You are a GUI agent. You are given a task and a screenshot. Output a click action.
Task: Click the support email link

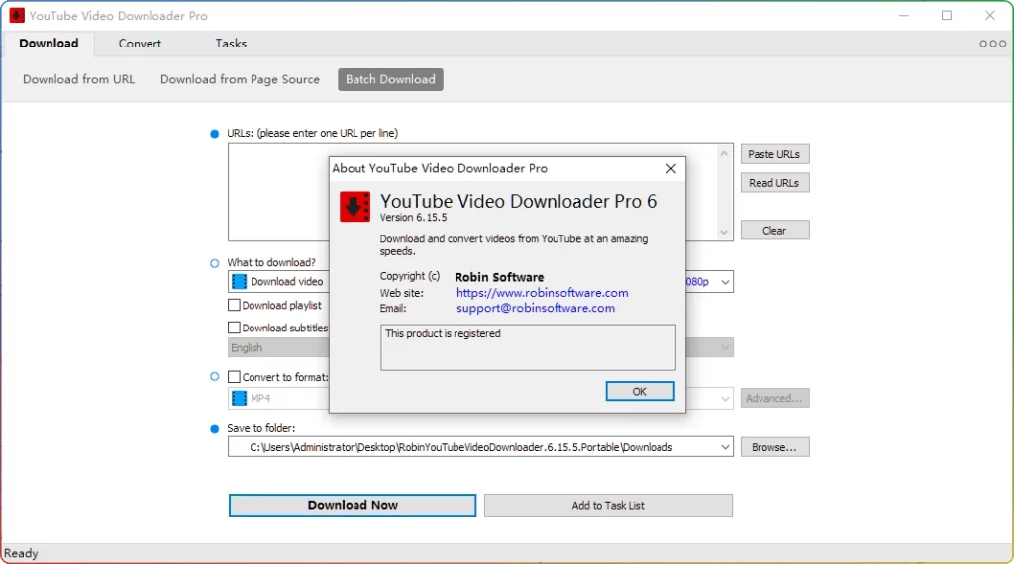536,308
